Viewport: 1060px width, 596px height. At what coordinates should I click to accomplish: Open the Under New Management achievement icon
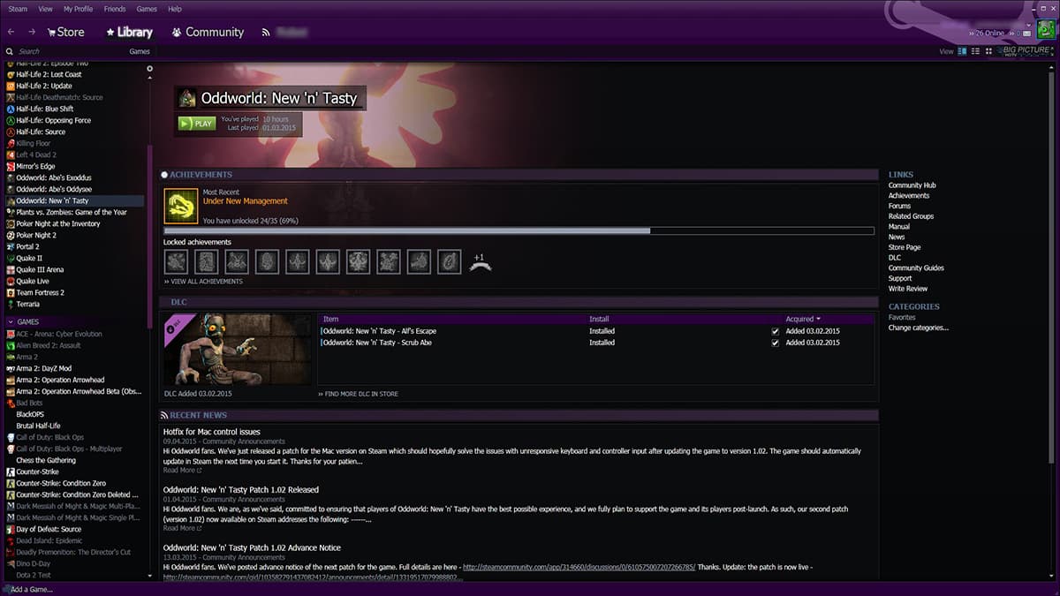tap(180, 202)
